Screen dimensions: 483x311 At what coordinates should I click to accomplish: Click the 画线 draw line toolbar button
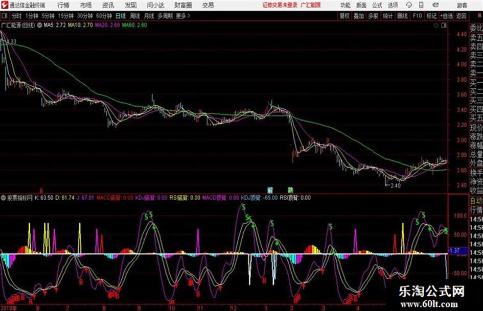(402, 16)
